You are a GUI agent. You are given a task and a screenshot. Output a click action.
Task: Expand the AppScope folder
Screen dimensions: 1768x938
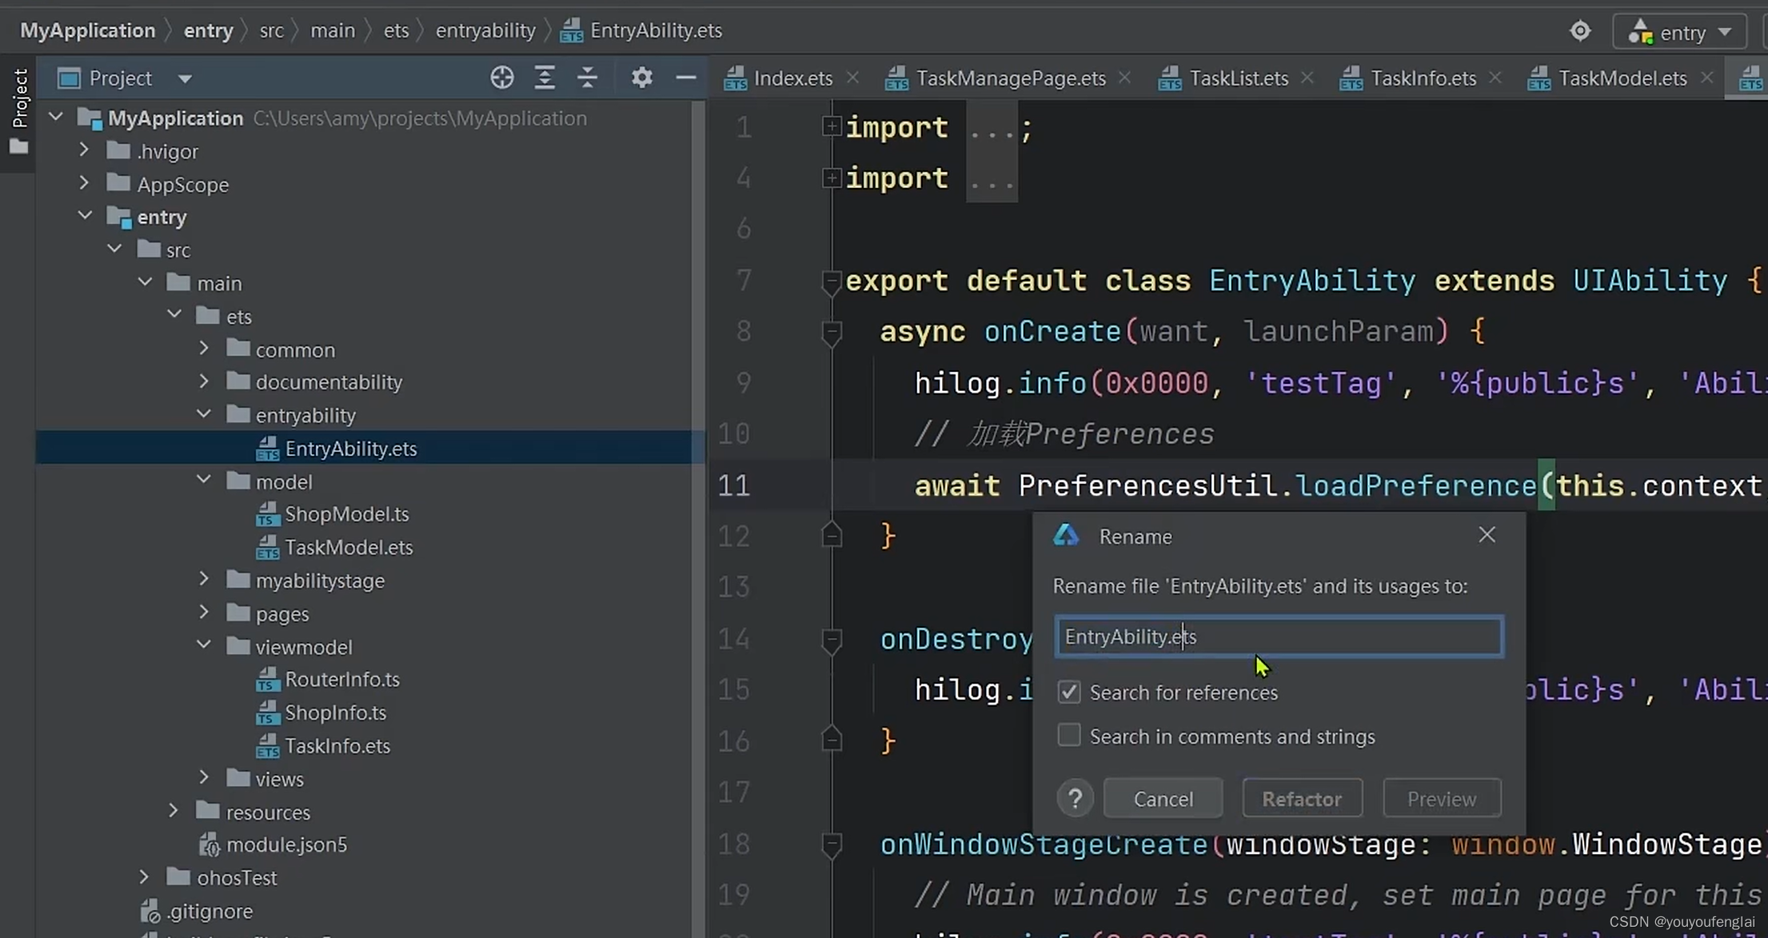click(84, 183)
